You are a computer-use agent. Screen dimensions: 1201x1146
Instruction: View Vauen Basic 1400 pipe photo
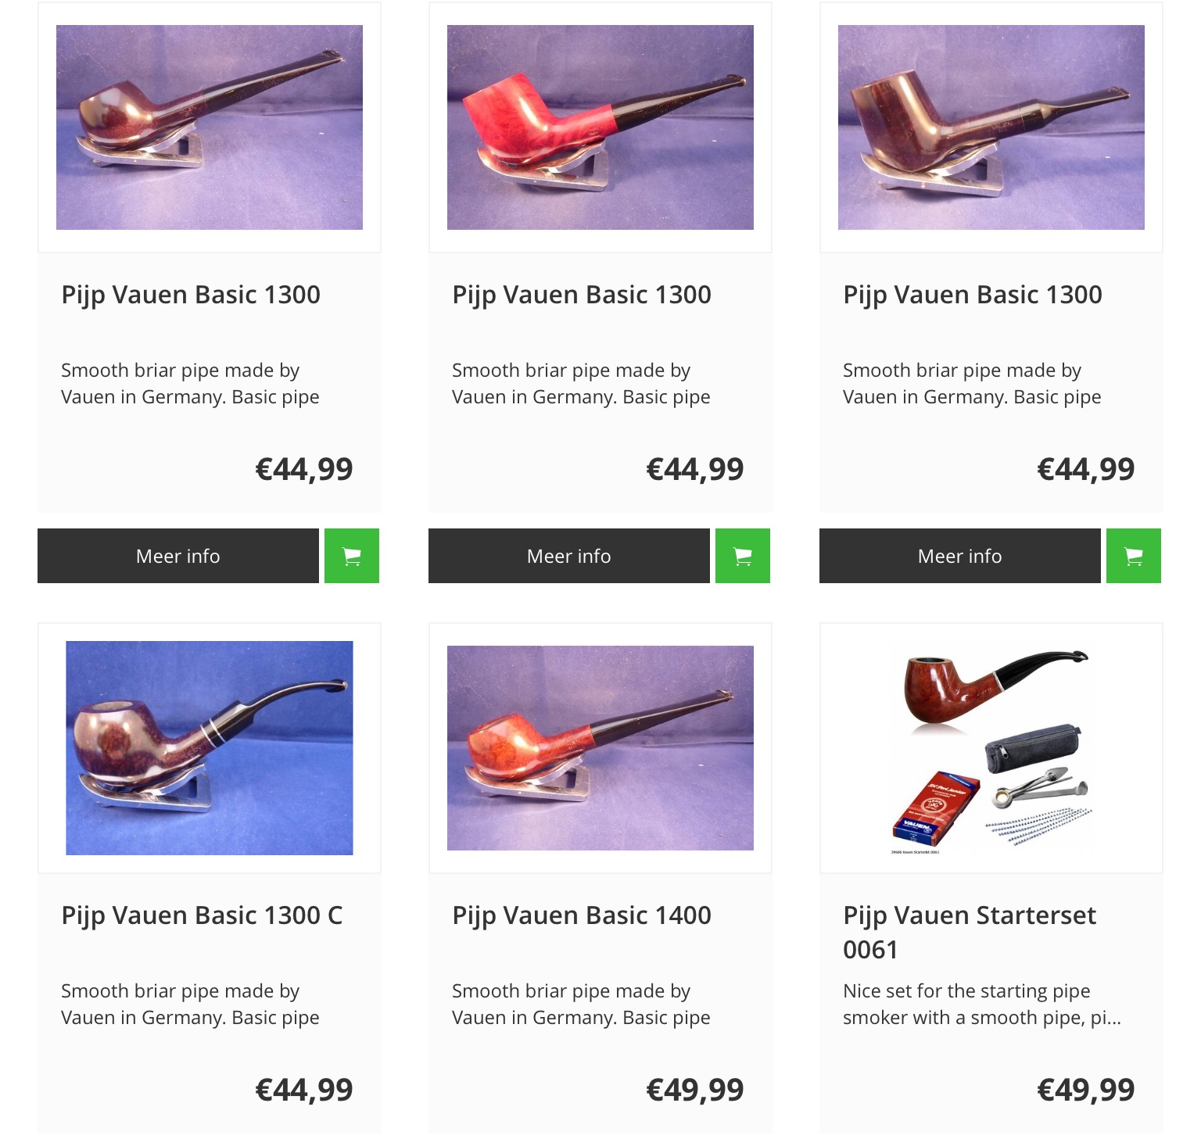(600, 748)
